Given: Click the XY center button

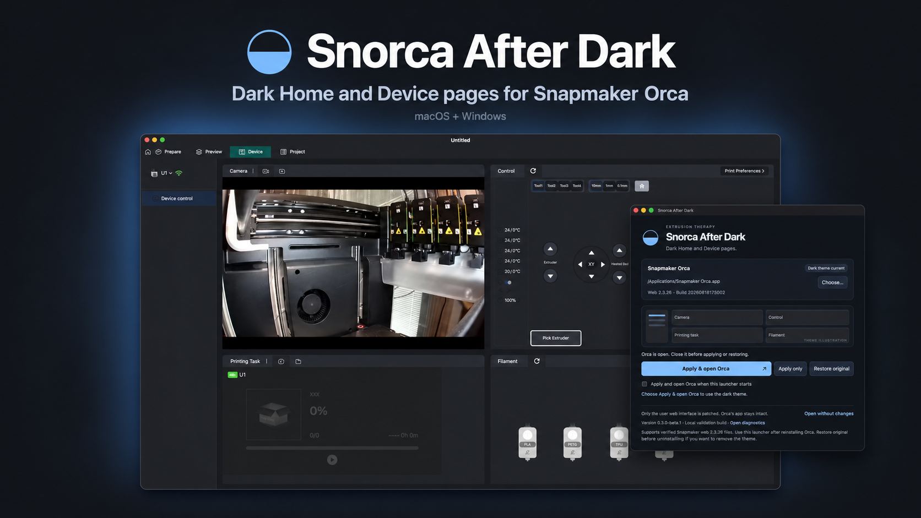Looking at the screenshot, I should [x=591, y=264].
